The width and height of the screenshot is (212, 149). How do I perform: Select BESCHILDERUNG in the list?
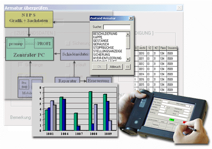[x=105, y=34]
